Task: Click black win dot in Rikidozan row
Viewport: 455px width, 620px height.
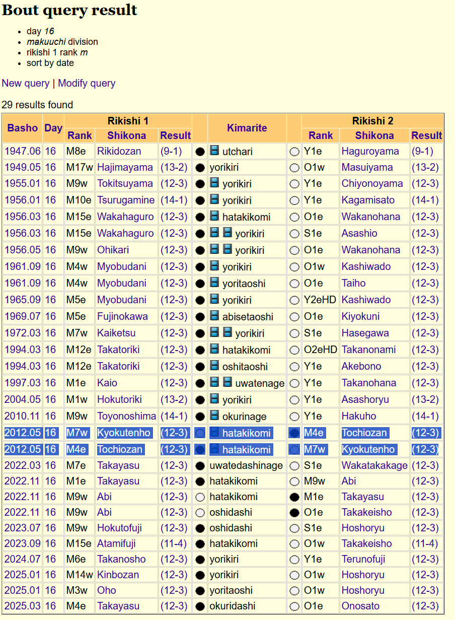Action: (200, 151)
